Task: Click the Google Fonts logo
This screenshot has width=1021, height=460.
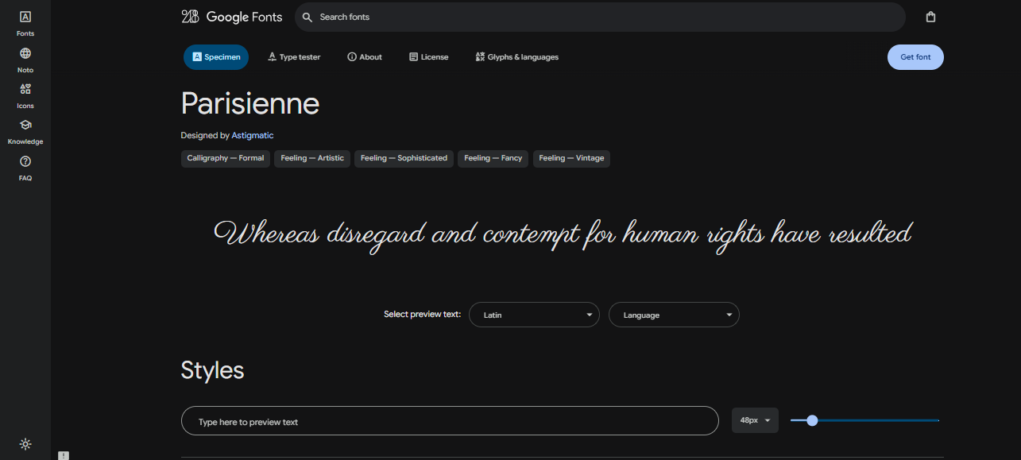Action: tap(232, 17)
